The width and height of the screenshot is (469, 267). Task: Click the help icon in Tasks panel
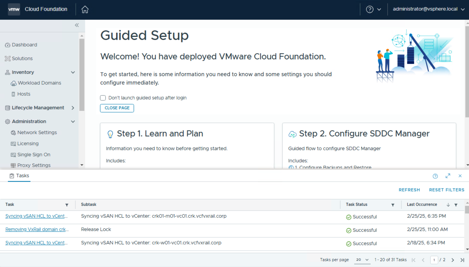(x=435, y=176)
